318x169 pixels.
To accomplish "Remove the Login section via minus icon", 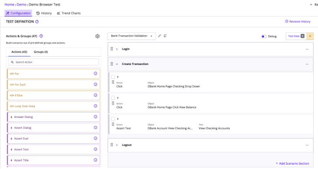I will point(307,49).
